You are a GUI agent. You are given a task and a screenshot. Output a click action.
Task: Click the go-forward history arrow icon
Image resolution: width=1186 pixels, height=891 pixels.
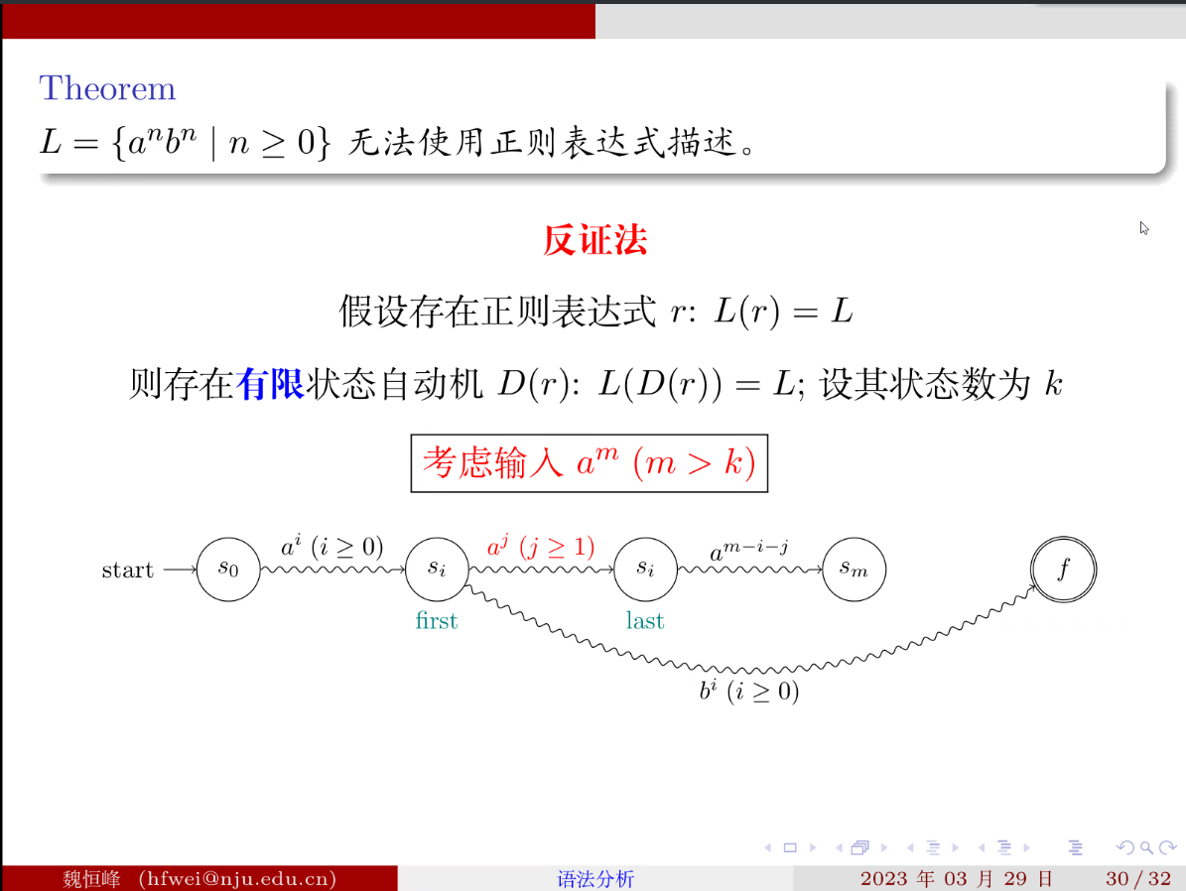point(1168,846)
